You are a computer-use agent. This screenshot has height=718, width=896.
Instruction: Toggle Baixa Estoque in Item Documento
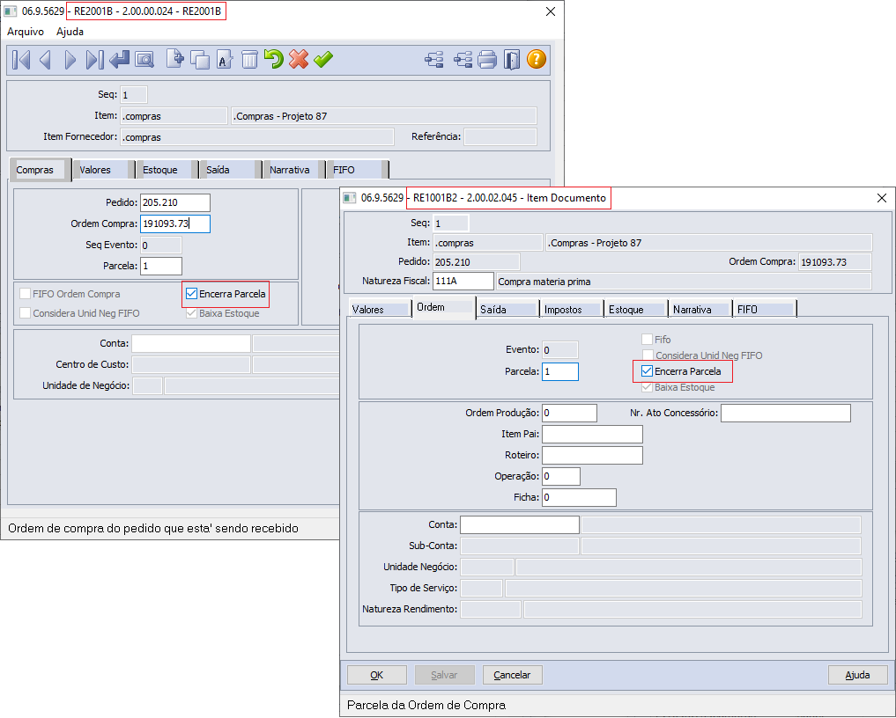pyautogui.click(x=647, y=387)
